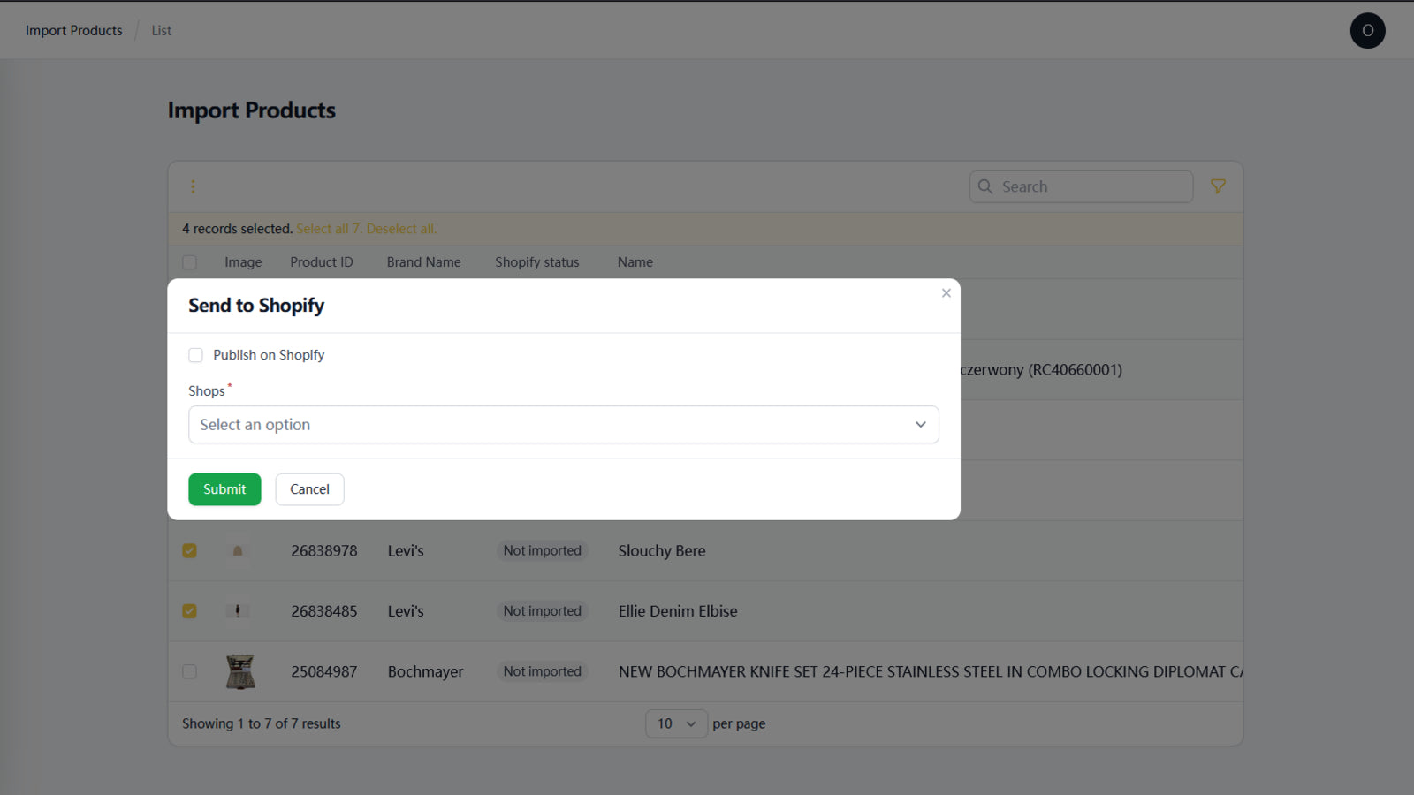Open the table filter funnel icon

pyautogui.click(x=1218, y=186)
